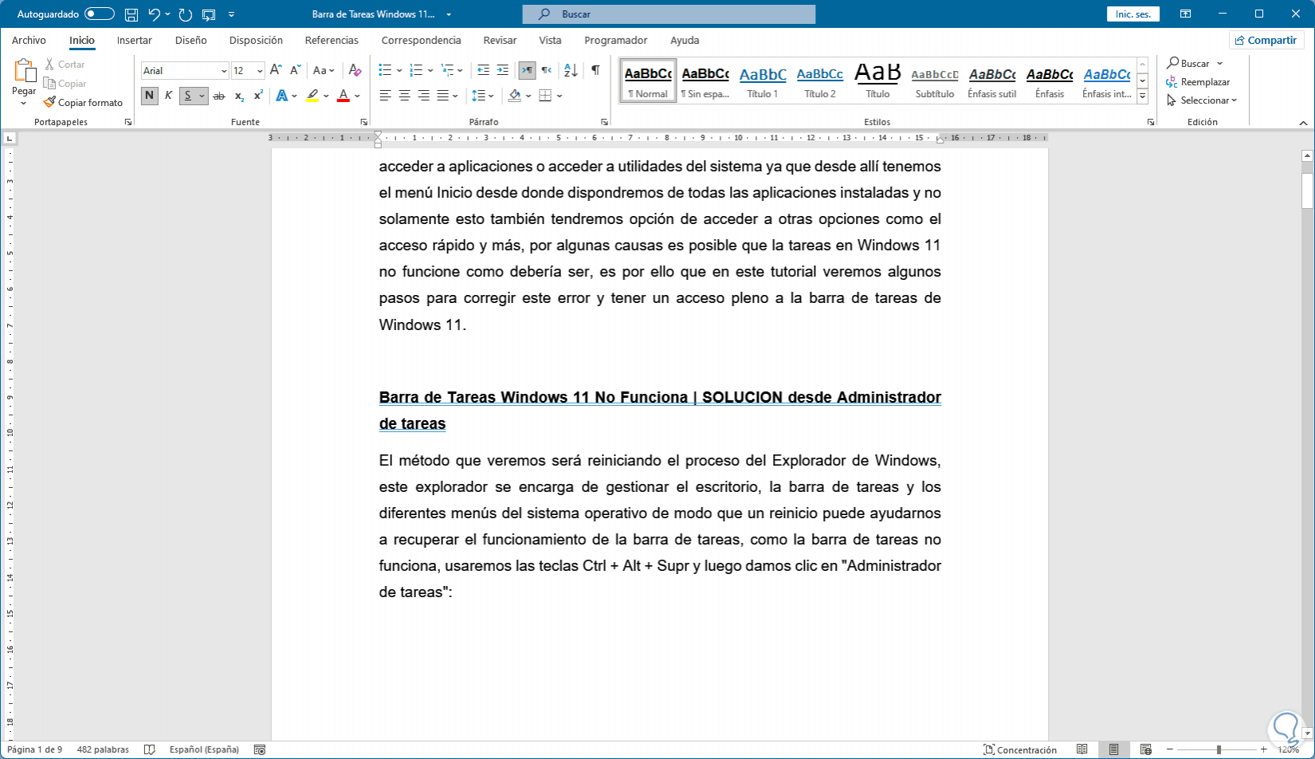Click the Save icon in title bar
The height and width of the screenshot is (759, 1315).
tap(131, 14)
